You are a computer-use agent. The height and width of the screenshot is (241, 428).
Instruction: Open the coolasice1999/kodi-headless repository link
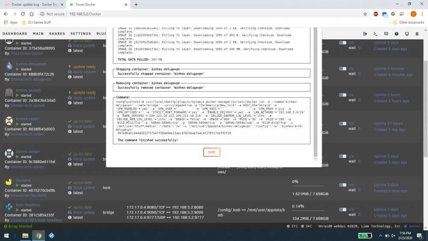tap(36, 220)
